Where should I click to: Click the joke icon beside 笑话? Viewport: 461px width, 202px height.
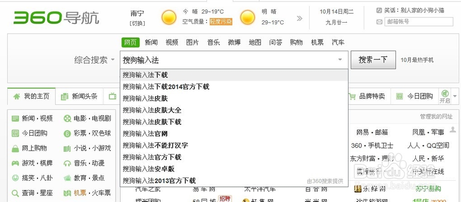pyautogui.click(x=379, y=11)
